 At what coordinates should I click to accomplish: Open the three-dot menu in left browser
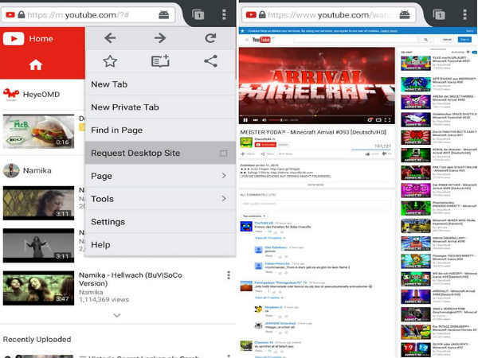click(x=224, y=14)
